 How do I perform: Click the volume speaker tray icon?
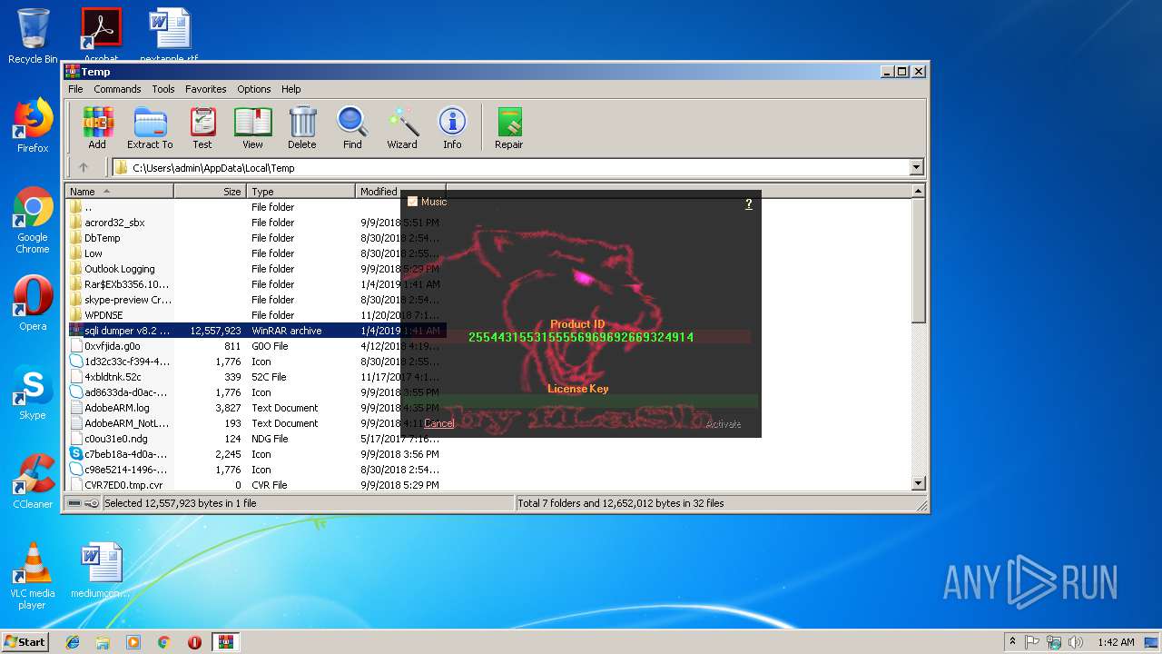tap(1076, 642)
